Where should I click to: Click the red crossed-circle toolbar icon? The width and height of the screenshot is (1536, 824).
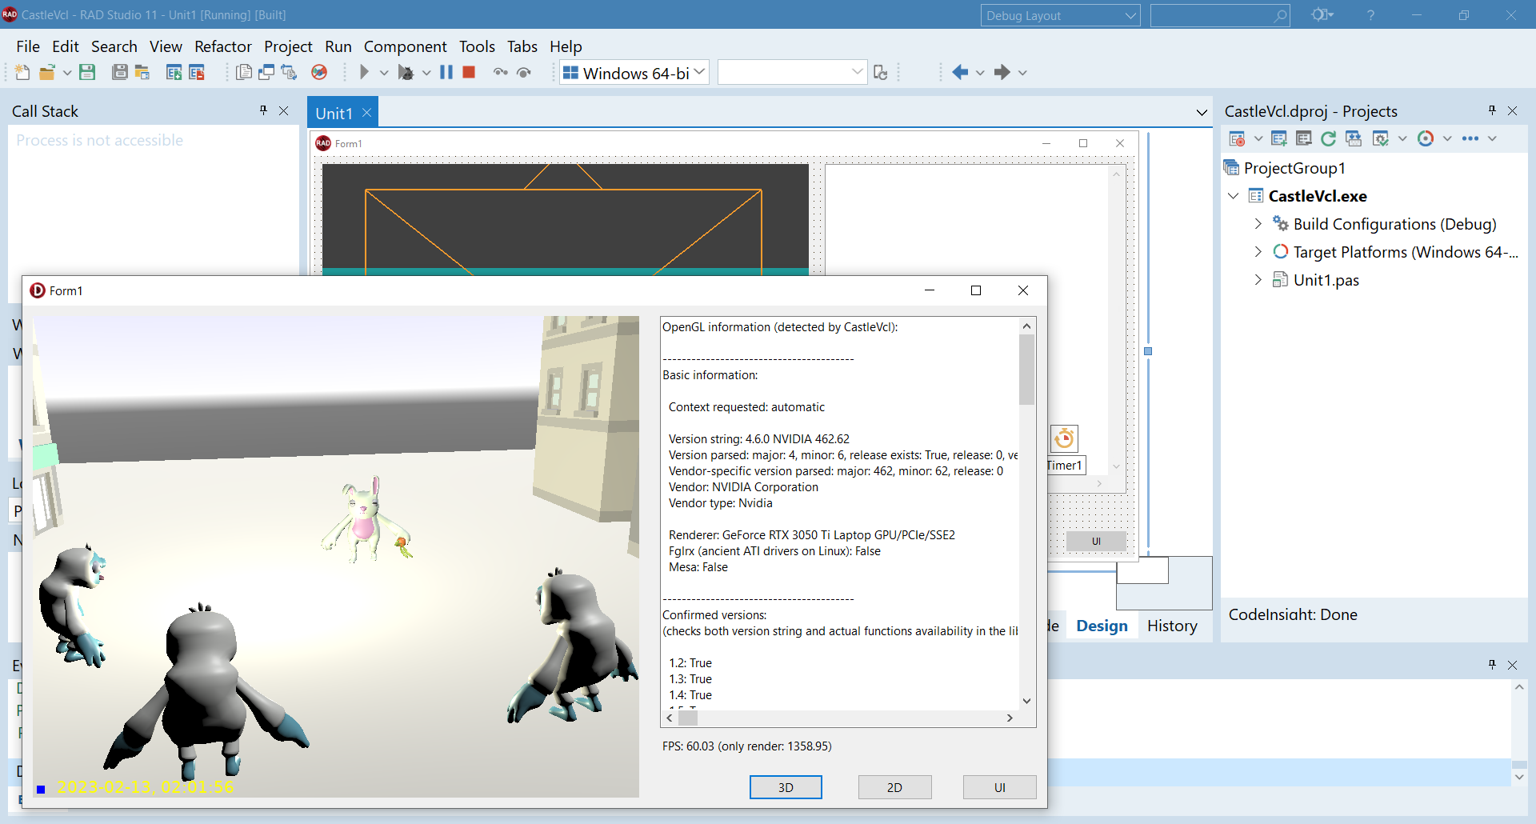pyautogui.click(x=319, y=73)
